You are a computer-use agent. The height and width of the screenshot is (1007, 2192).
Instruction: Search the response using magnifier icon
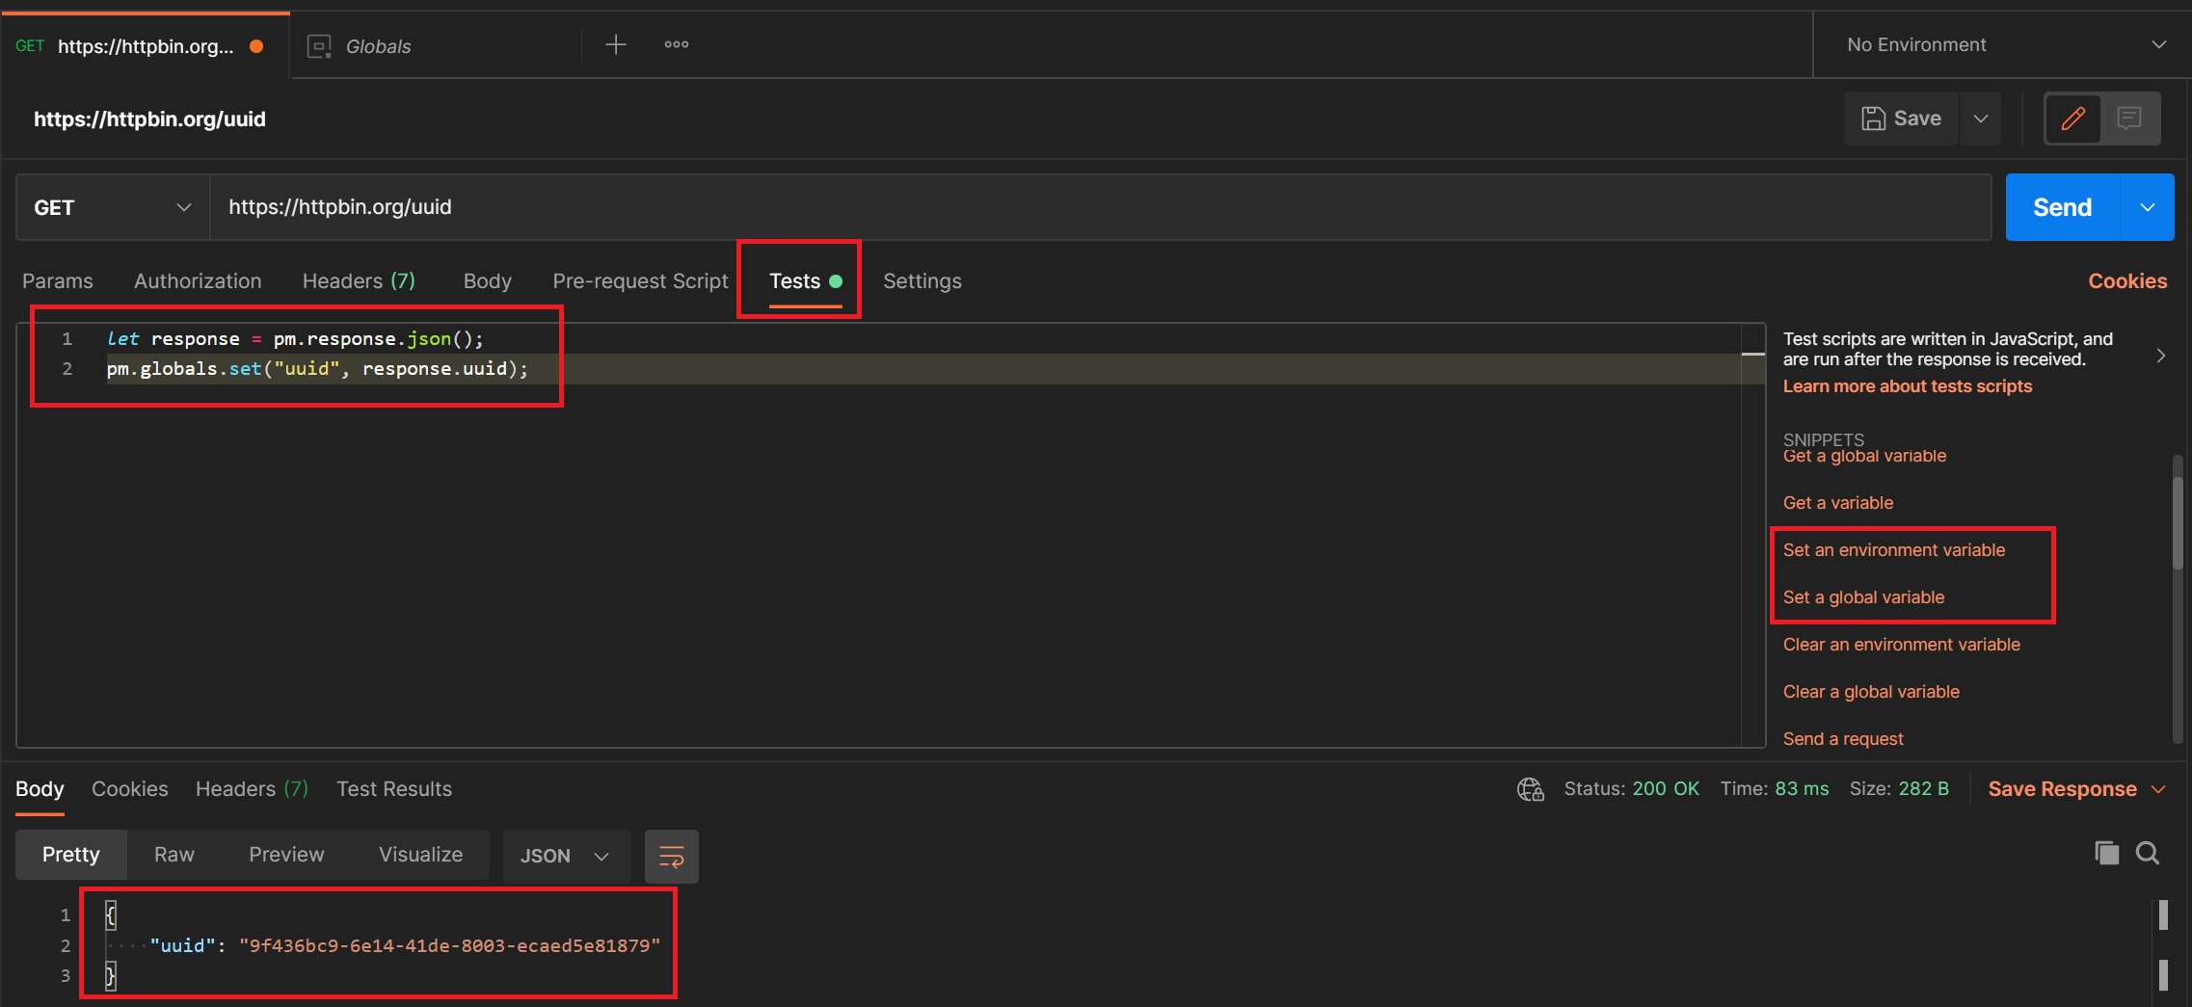2148,853
